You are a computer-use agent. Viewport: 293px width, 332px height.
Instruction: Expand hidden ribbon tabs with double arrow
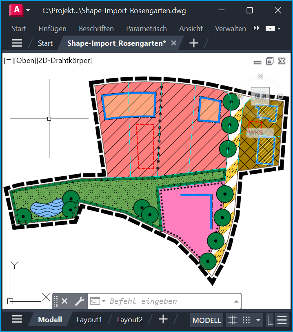pyautogui.click(x=257, y=28)
